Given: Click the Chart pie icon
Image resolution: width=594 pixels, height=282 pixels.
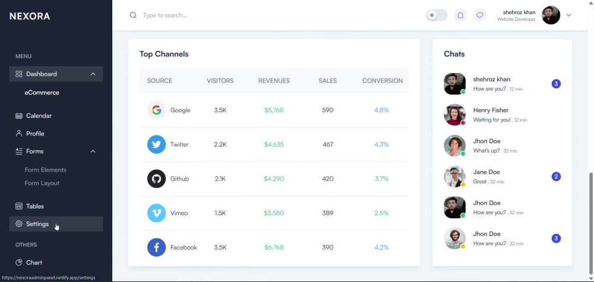Looking at the screenshot, I should [x=19, y=262].
